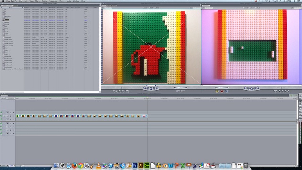
Task: Play the sequence in the Canvas
Action: pyautogui.click(x=252, y=88)
